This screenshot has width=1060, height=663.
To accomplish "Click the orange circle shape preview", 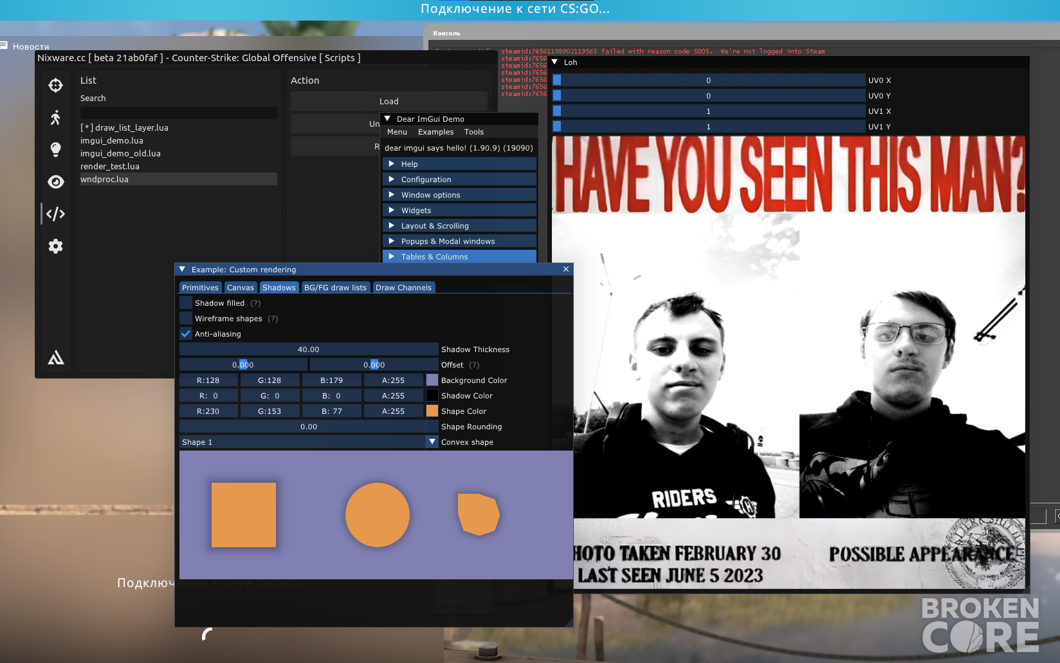I will pyautogui.click(x=378, y=515).
